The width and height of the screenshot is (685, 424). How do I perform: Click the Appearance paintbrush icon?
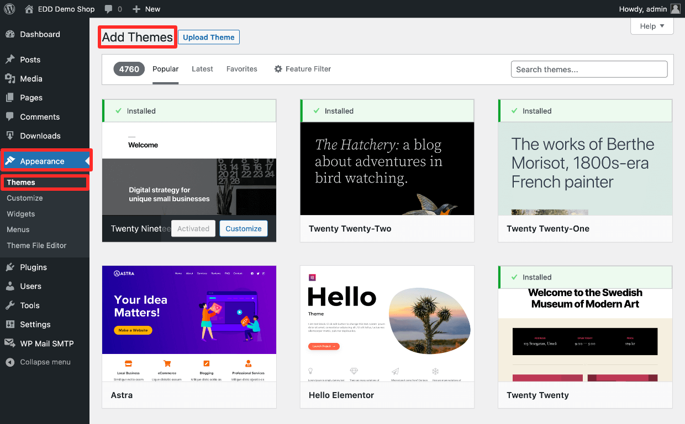coord(10,161)
